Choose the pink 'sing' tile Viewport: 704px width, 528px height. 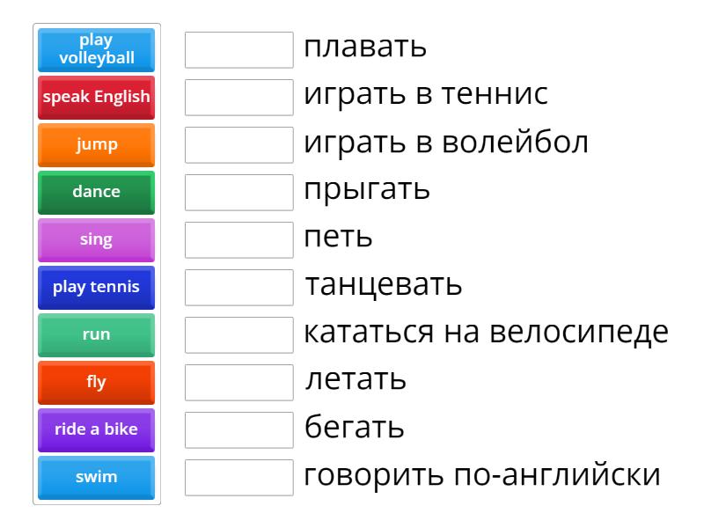tap(96, 239)
